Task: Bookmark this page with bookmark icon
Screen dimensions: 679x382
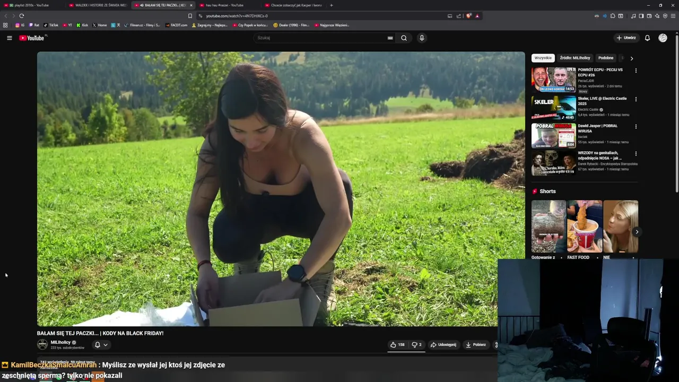Action: (x=190, y=16)
